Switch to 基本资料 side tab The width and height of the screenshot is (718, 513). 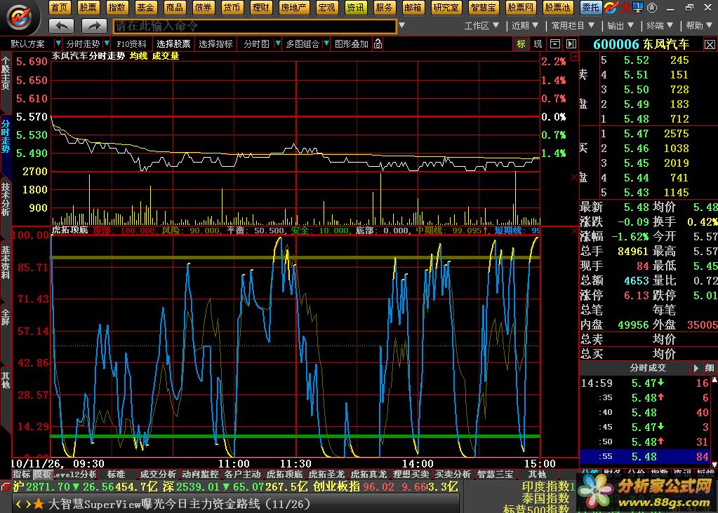click(6, 262)
